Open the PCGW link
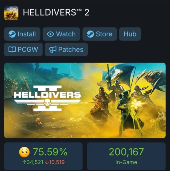The height and width of the screenshot is (171, 170). pyautogui.click(x=23, y=49)
